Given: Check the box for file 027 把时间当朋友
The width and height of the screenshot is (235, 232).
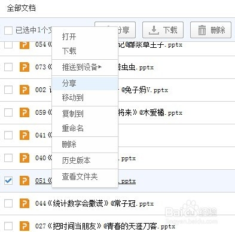Looking at the screenshot, I should (8, 226).
